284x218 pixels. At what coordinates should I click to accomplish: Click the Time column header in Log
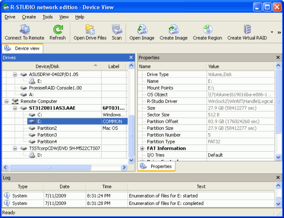pos(107,187)
